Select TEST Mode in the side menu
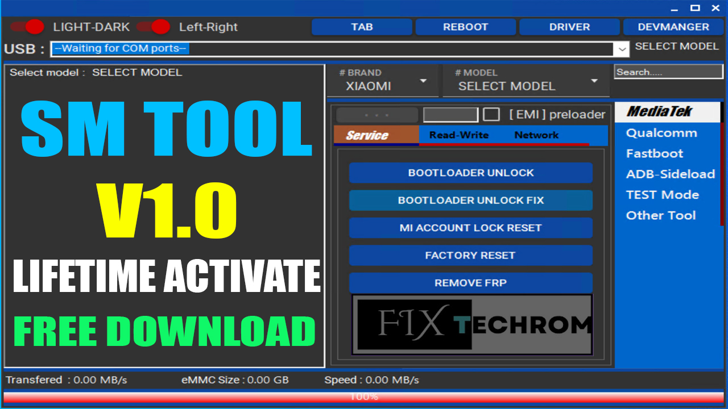728x409 pixels. pos(663,194)
